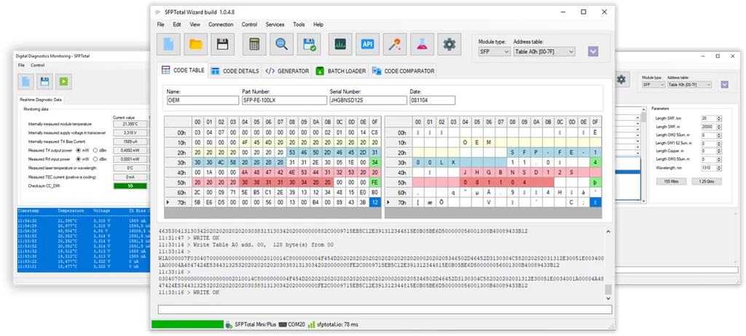The height and width of the screenshot is (336, 746).
Task: Click the green Checksum CC_DMI value 55
Action: 130,186
